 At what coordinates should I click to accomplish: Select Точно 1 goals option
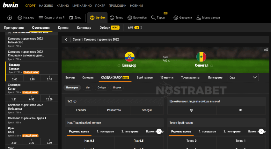pos(241,141)
